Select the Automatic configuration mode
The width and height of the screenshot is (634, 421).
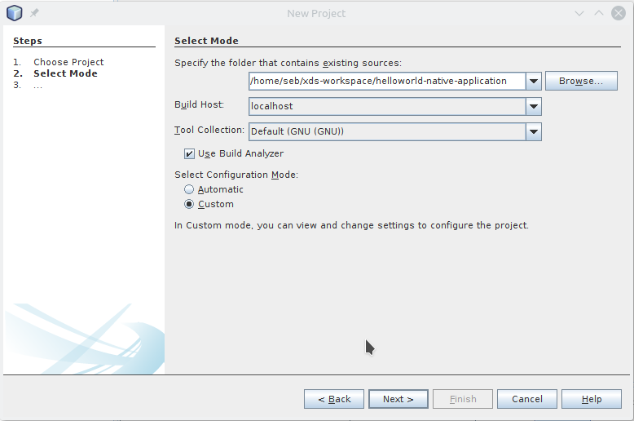point(189,189)
